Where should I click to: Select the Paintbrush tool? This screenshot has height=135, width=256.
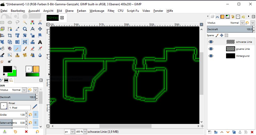coord(25,49)
